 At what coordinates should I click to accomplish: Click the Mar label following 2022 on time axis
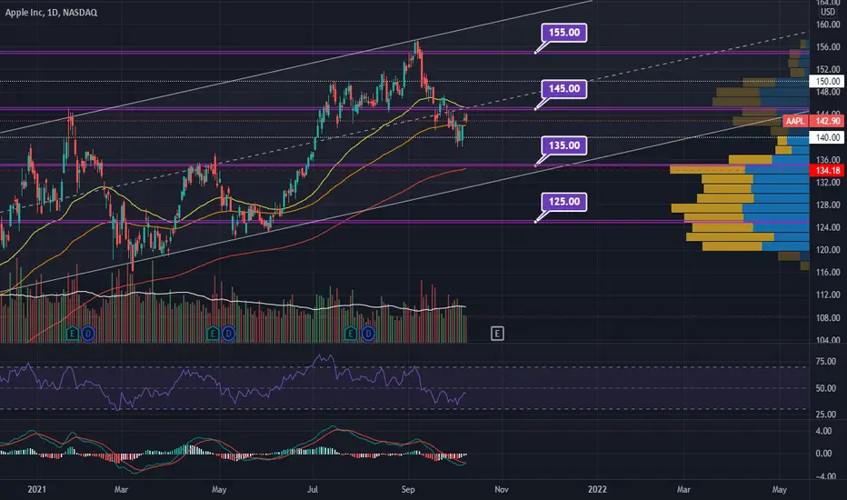click(x=683, y=489)
